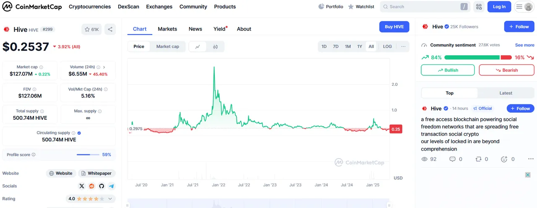
Task: Click the share icon next to Hive
Action: point(110,29)
